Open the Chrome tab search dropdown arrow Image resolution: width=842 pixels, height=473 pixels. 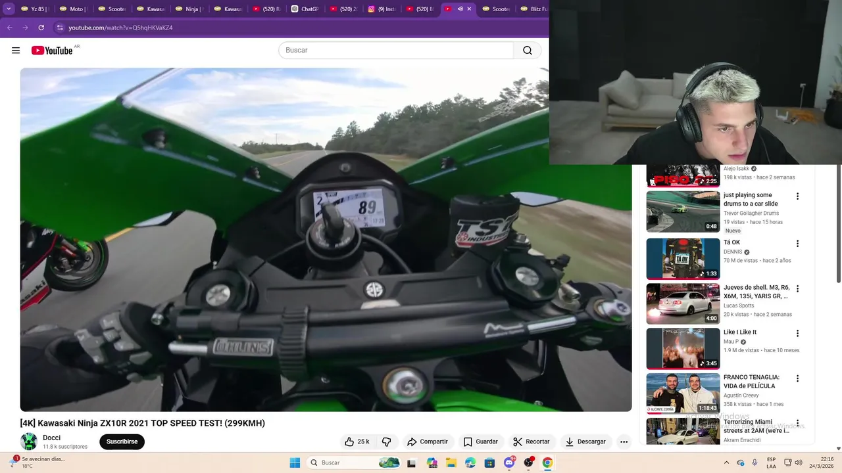tap(9, 9)
